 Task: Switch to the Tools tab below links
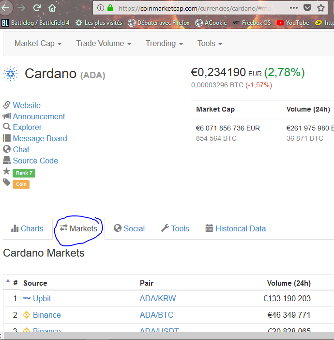click(x=175, y=228)
